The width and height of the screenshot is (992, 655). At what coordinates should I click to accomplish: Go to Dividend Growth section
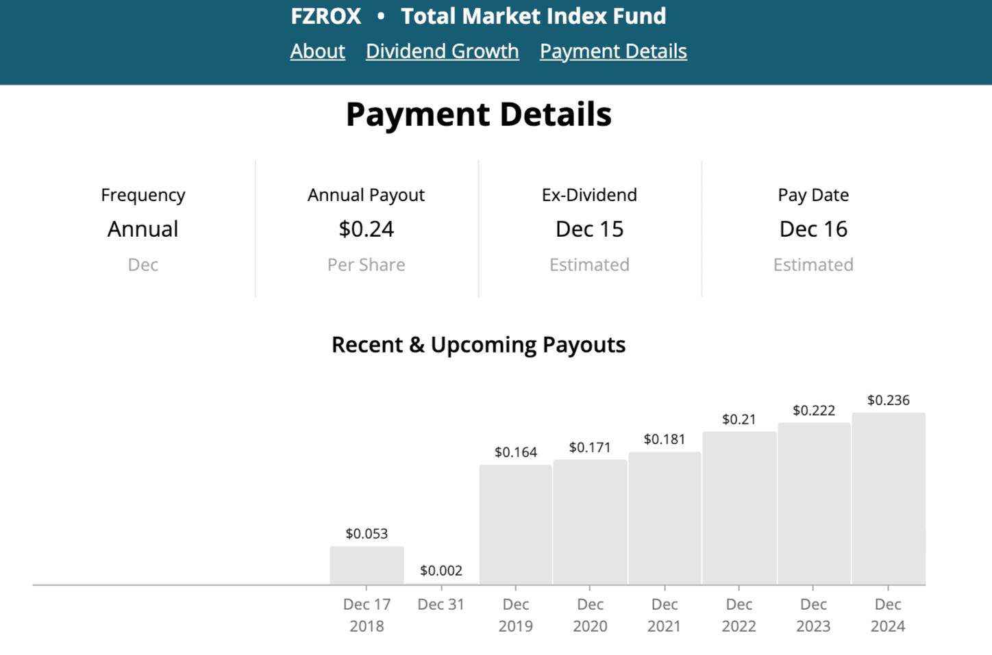point(442,51)
